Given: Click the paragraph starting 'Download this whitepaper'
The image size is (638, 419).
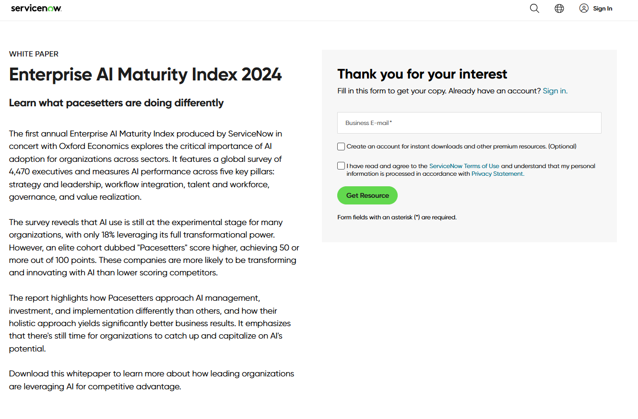Looking at the screenshot, I should click(151, 380).
